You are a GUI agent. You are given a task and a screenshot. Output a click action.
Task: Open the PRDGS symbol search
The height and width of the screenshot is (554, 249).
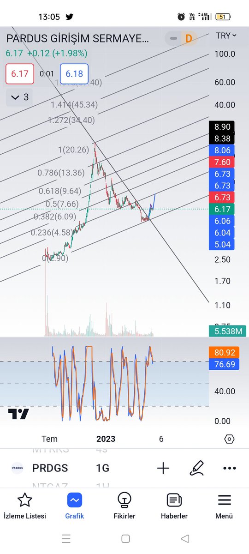pyautogui.click(x=50, y=468)
